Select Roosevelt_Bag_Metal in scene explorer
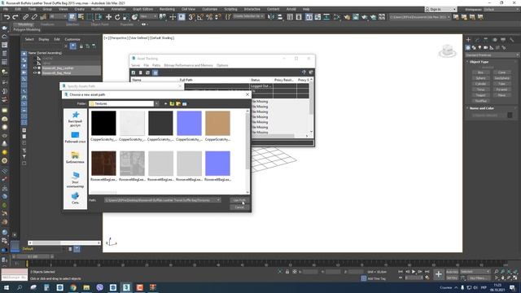The height and width of the screenshot is (293, 521). point(56,72)
